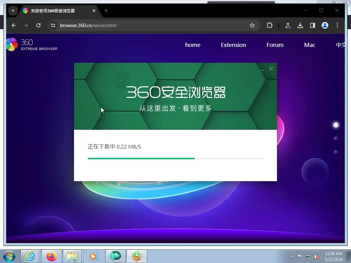This screenshot has width=351, height=263.
Task: Show hidden tray icons arrow
Action: tap(291, 256)
